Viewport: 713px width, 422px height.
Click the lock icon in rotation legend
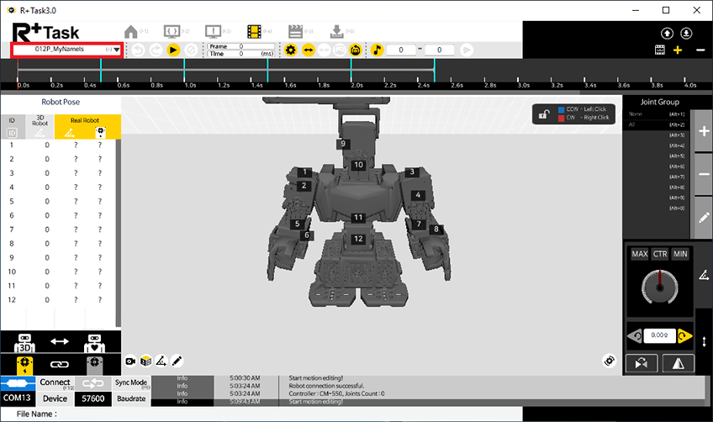(x=545, y=114)
